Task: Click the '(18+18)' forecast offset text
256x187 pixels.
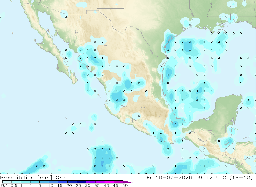Action: point(241,177)
